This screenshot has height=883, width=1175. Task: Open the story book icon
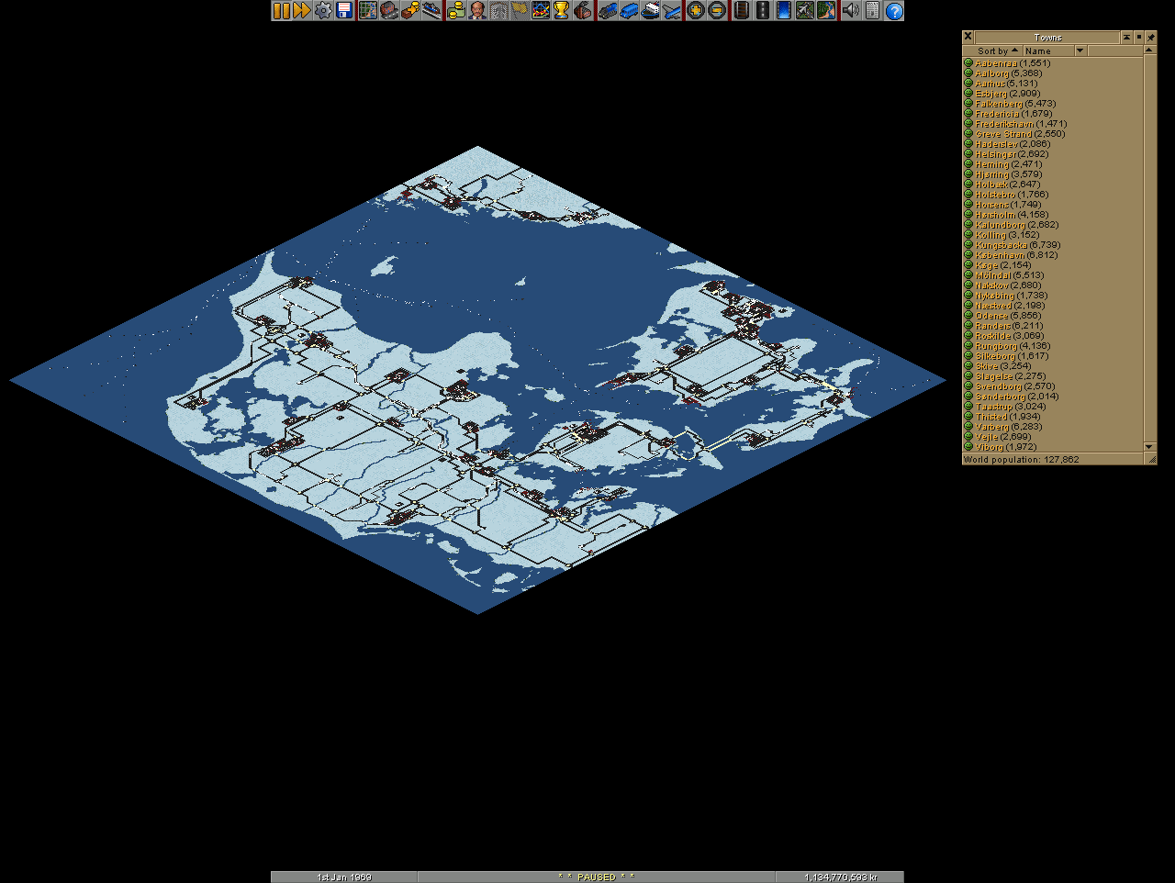point(498,11)
